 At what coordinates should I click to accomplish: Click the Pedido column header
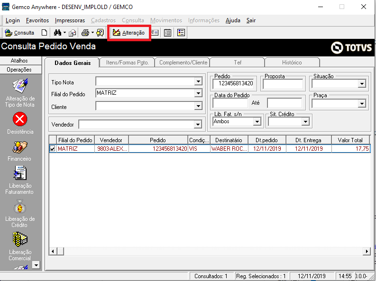[158, 140]
